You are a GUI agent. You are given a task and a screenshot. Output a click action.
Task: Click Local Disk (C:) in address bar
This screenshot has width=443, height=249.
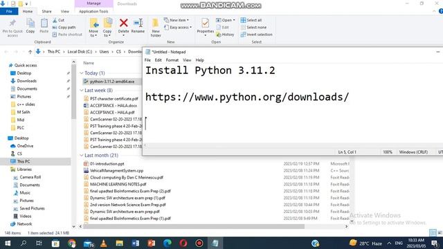click(80, 52)
